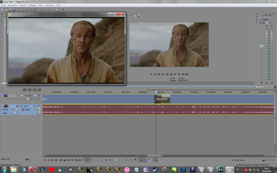
Task: Click the audio track pan slider (Mitte)
Action: tap(15, 113)
